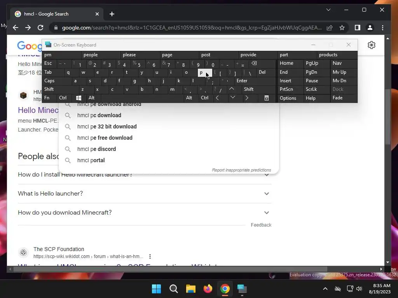Expand 'How do you download Minecraft?' question
Screen dimensions: 398x298
coord(145,213)
